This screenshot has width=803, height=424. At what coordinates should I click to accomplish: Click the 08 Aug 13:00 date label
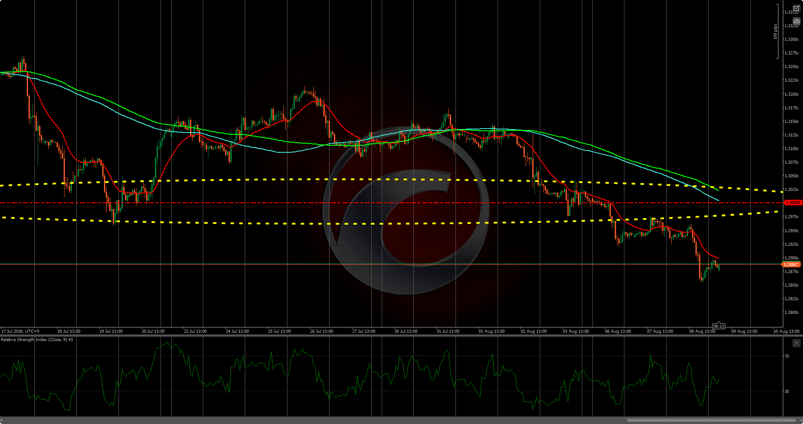tap(701, 331)
